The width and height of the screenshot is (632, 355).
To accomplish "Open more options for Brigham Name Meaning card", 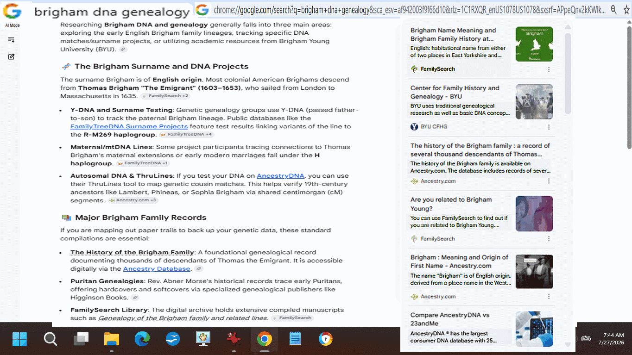I will click(549, 69).
